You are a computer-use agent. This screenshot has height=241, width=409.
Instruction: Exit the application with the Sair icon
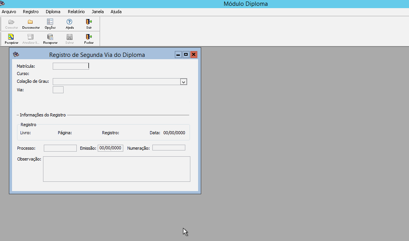click(89, 22)
